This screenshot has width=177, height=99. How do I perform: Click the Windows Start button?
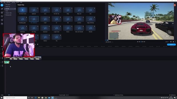point(2,98)
